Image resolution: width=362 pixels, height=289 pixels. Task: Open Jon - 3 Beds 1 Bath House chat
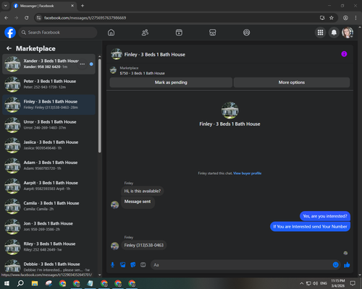[49, 227]
